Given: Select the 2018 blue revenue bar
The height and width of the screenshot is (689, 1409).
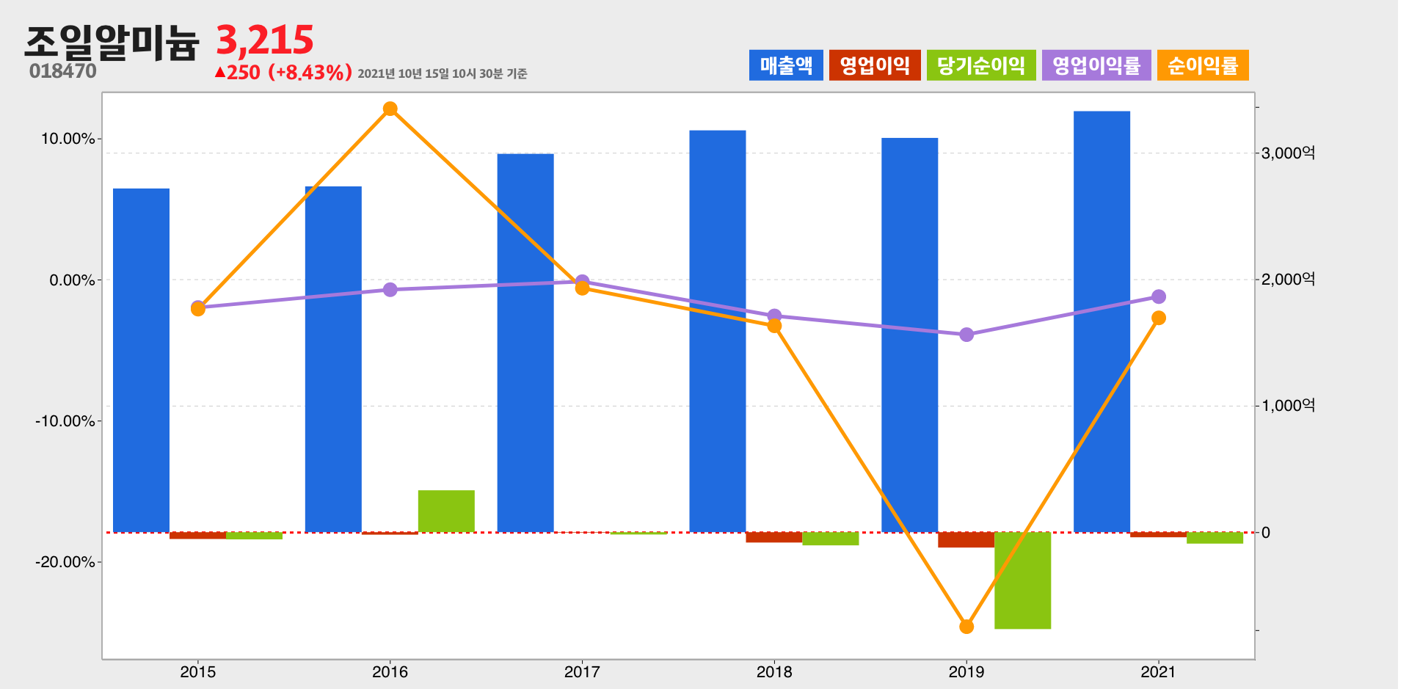Looking at the screenshot, I should pos(718,332).
